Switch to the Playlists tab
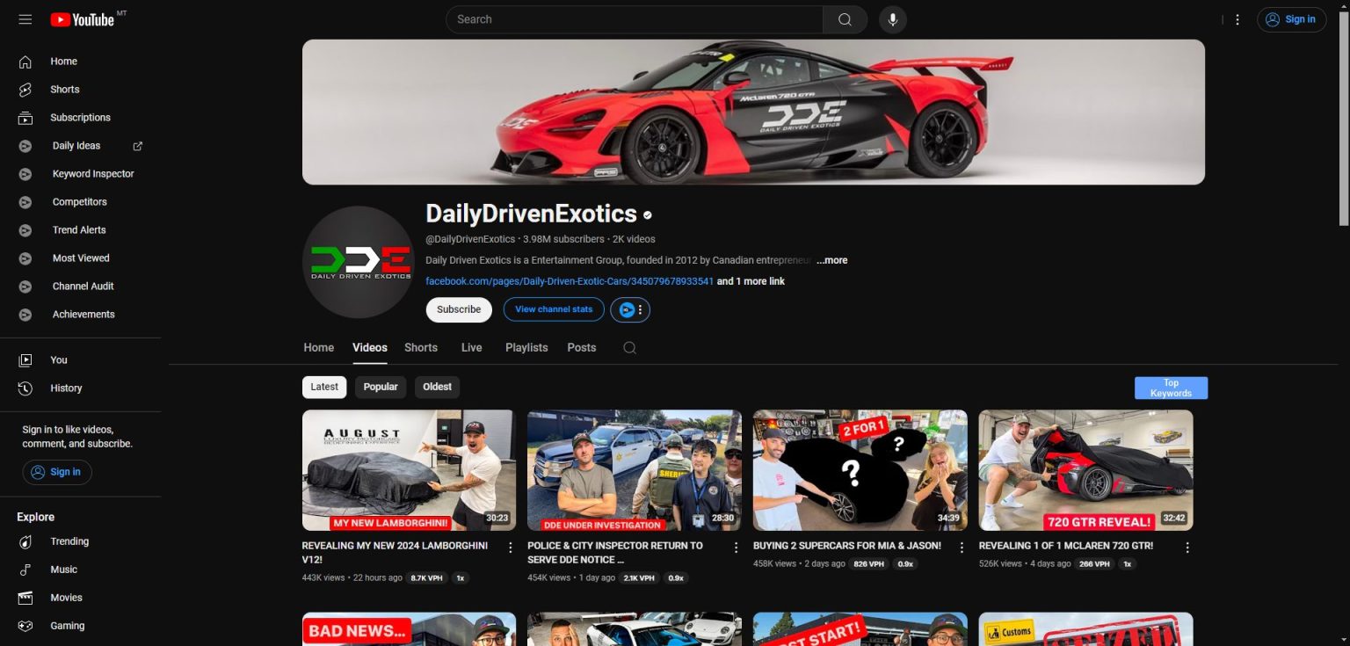Image resolution: width=1350 pixels, height=646 pixels. (526, 347)
